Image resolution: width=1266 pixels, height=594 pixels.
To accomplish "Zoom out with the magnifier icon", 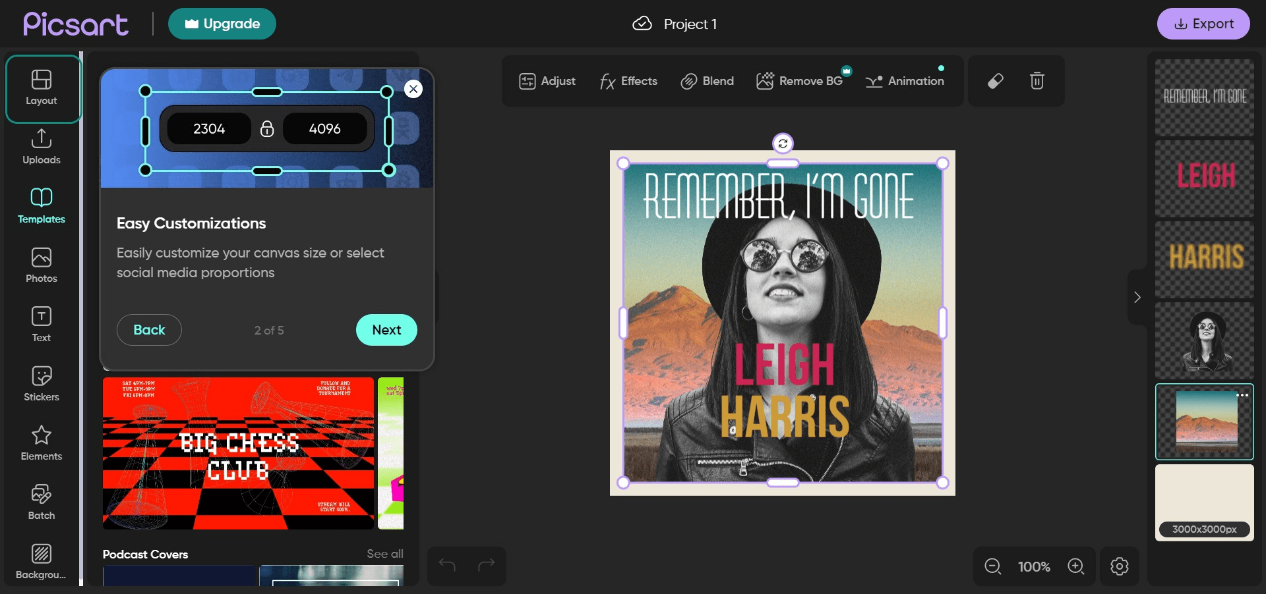I will (992, 566).
